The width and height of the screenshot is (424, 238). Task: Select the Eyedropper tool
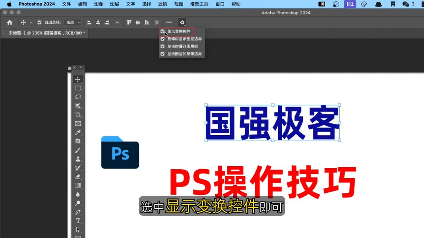tap(78, 132)
